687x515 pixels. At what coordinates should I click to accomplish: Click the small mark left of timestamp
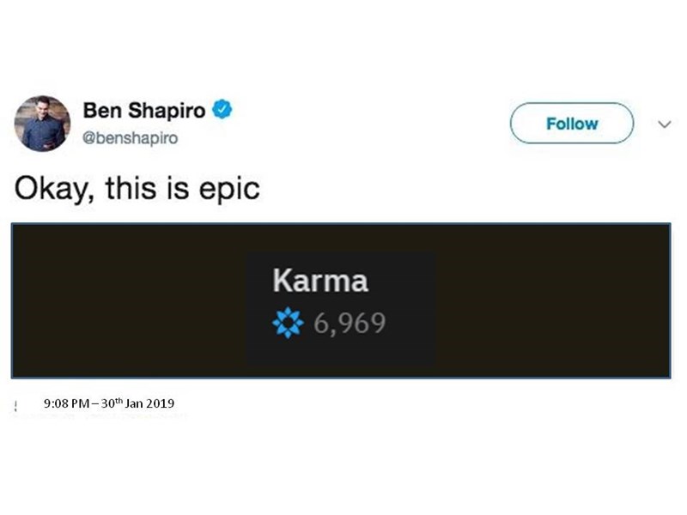(16, 403)
